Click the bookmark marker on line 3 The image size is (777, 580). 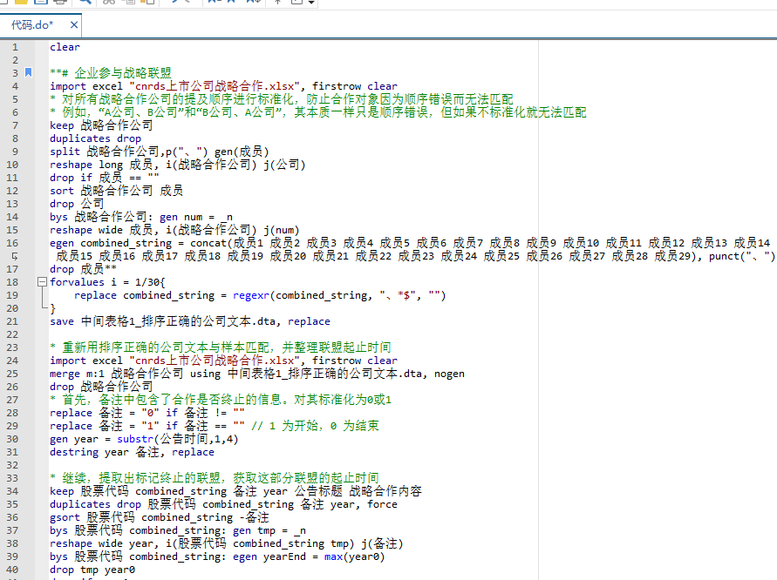(28, 73)
